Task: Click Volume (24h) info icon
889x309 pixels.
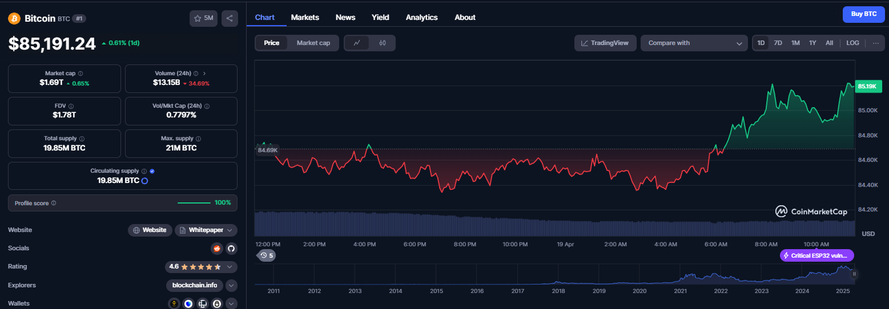Action: pyautogui.click(x=196, y=74)
